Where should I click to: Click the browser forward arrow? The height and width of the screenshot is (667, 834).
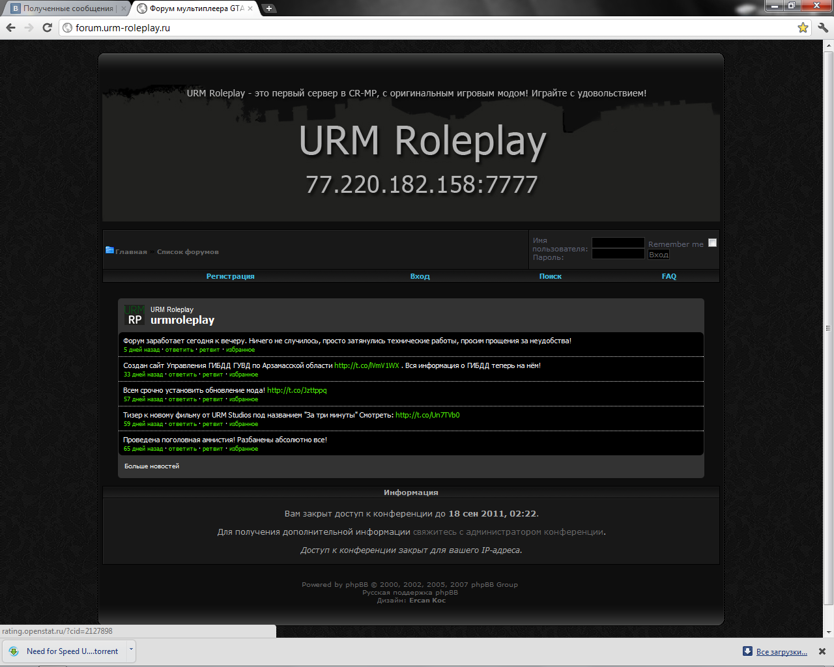29,27
